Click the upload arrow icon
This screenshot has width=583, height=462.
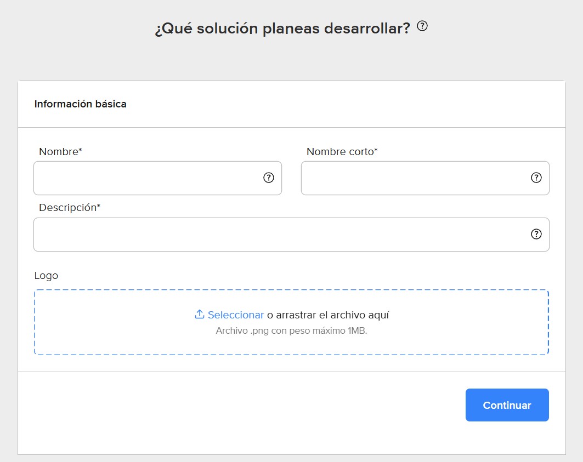click(199, 315)
